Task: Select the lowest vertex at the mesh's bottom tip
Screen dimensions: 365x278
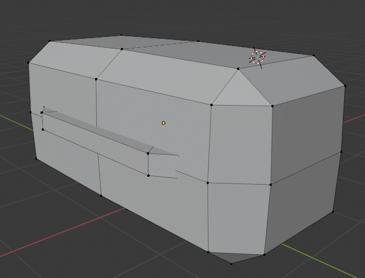Action: click(x=231, y=264)
